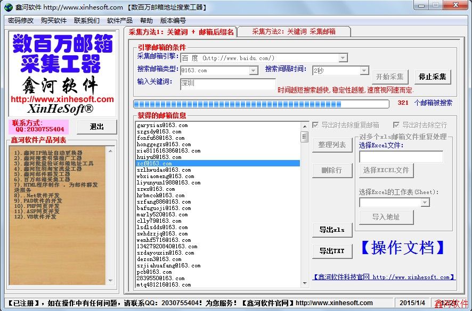Switch to 采集方法1 关键词+邮箱后缀名 tab
472x311 pixels.
tap(181, 32)
